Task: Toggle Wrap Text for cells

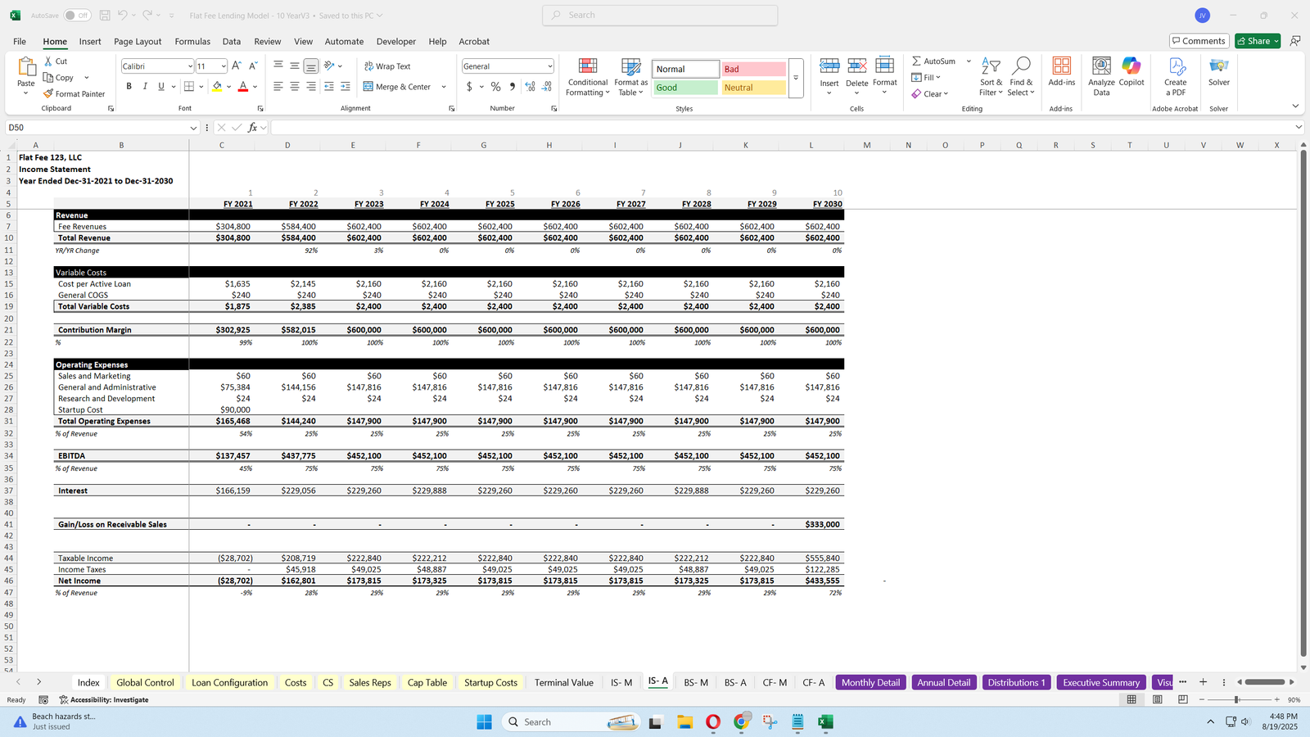Action: click(x=387, y=66)
